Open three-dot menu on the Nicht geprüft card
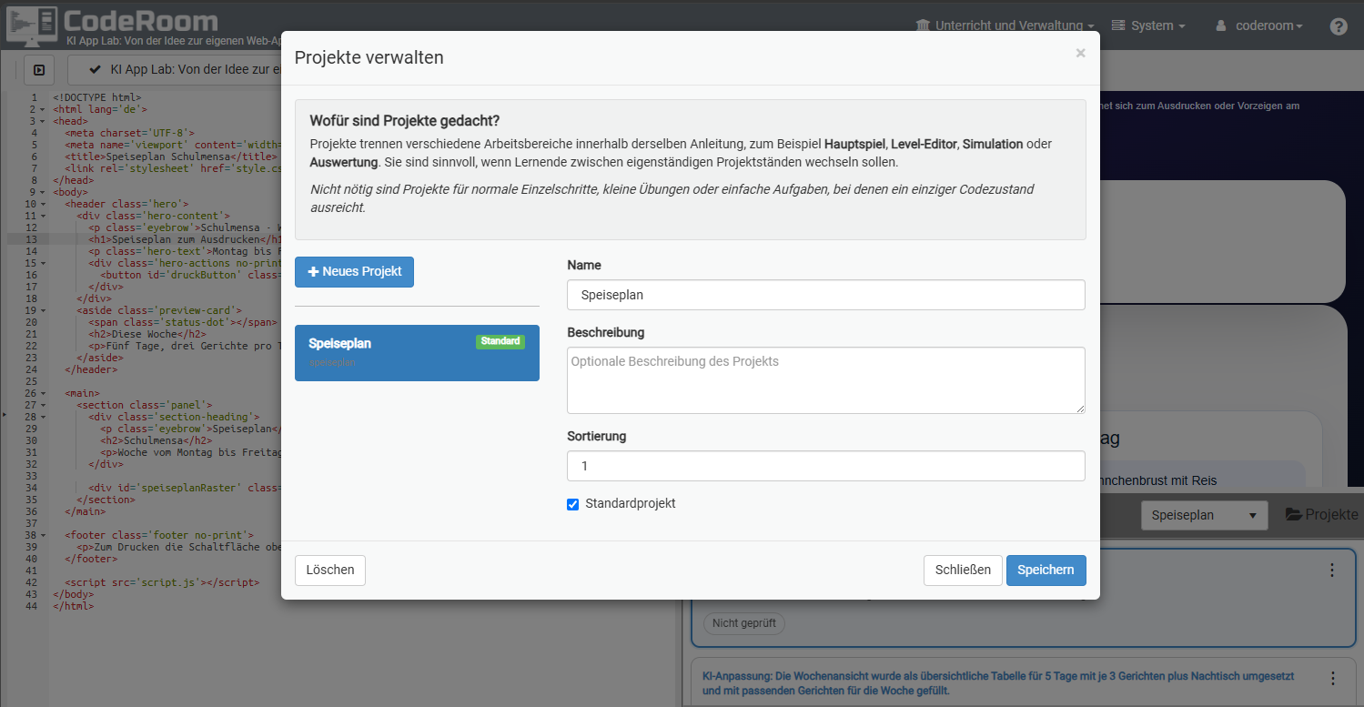The image size is (1364, 707). point(1332,571)
